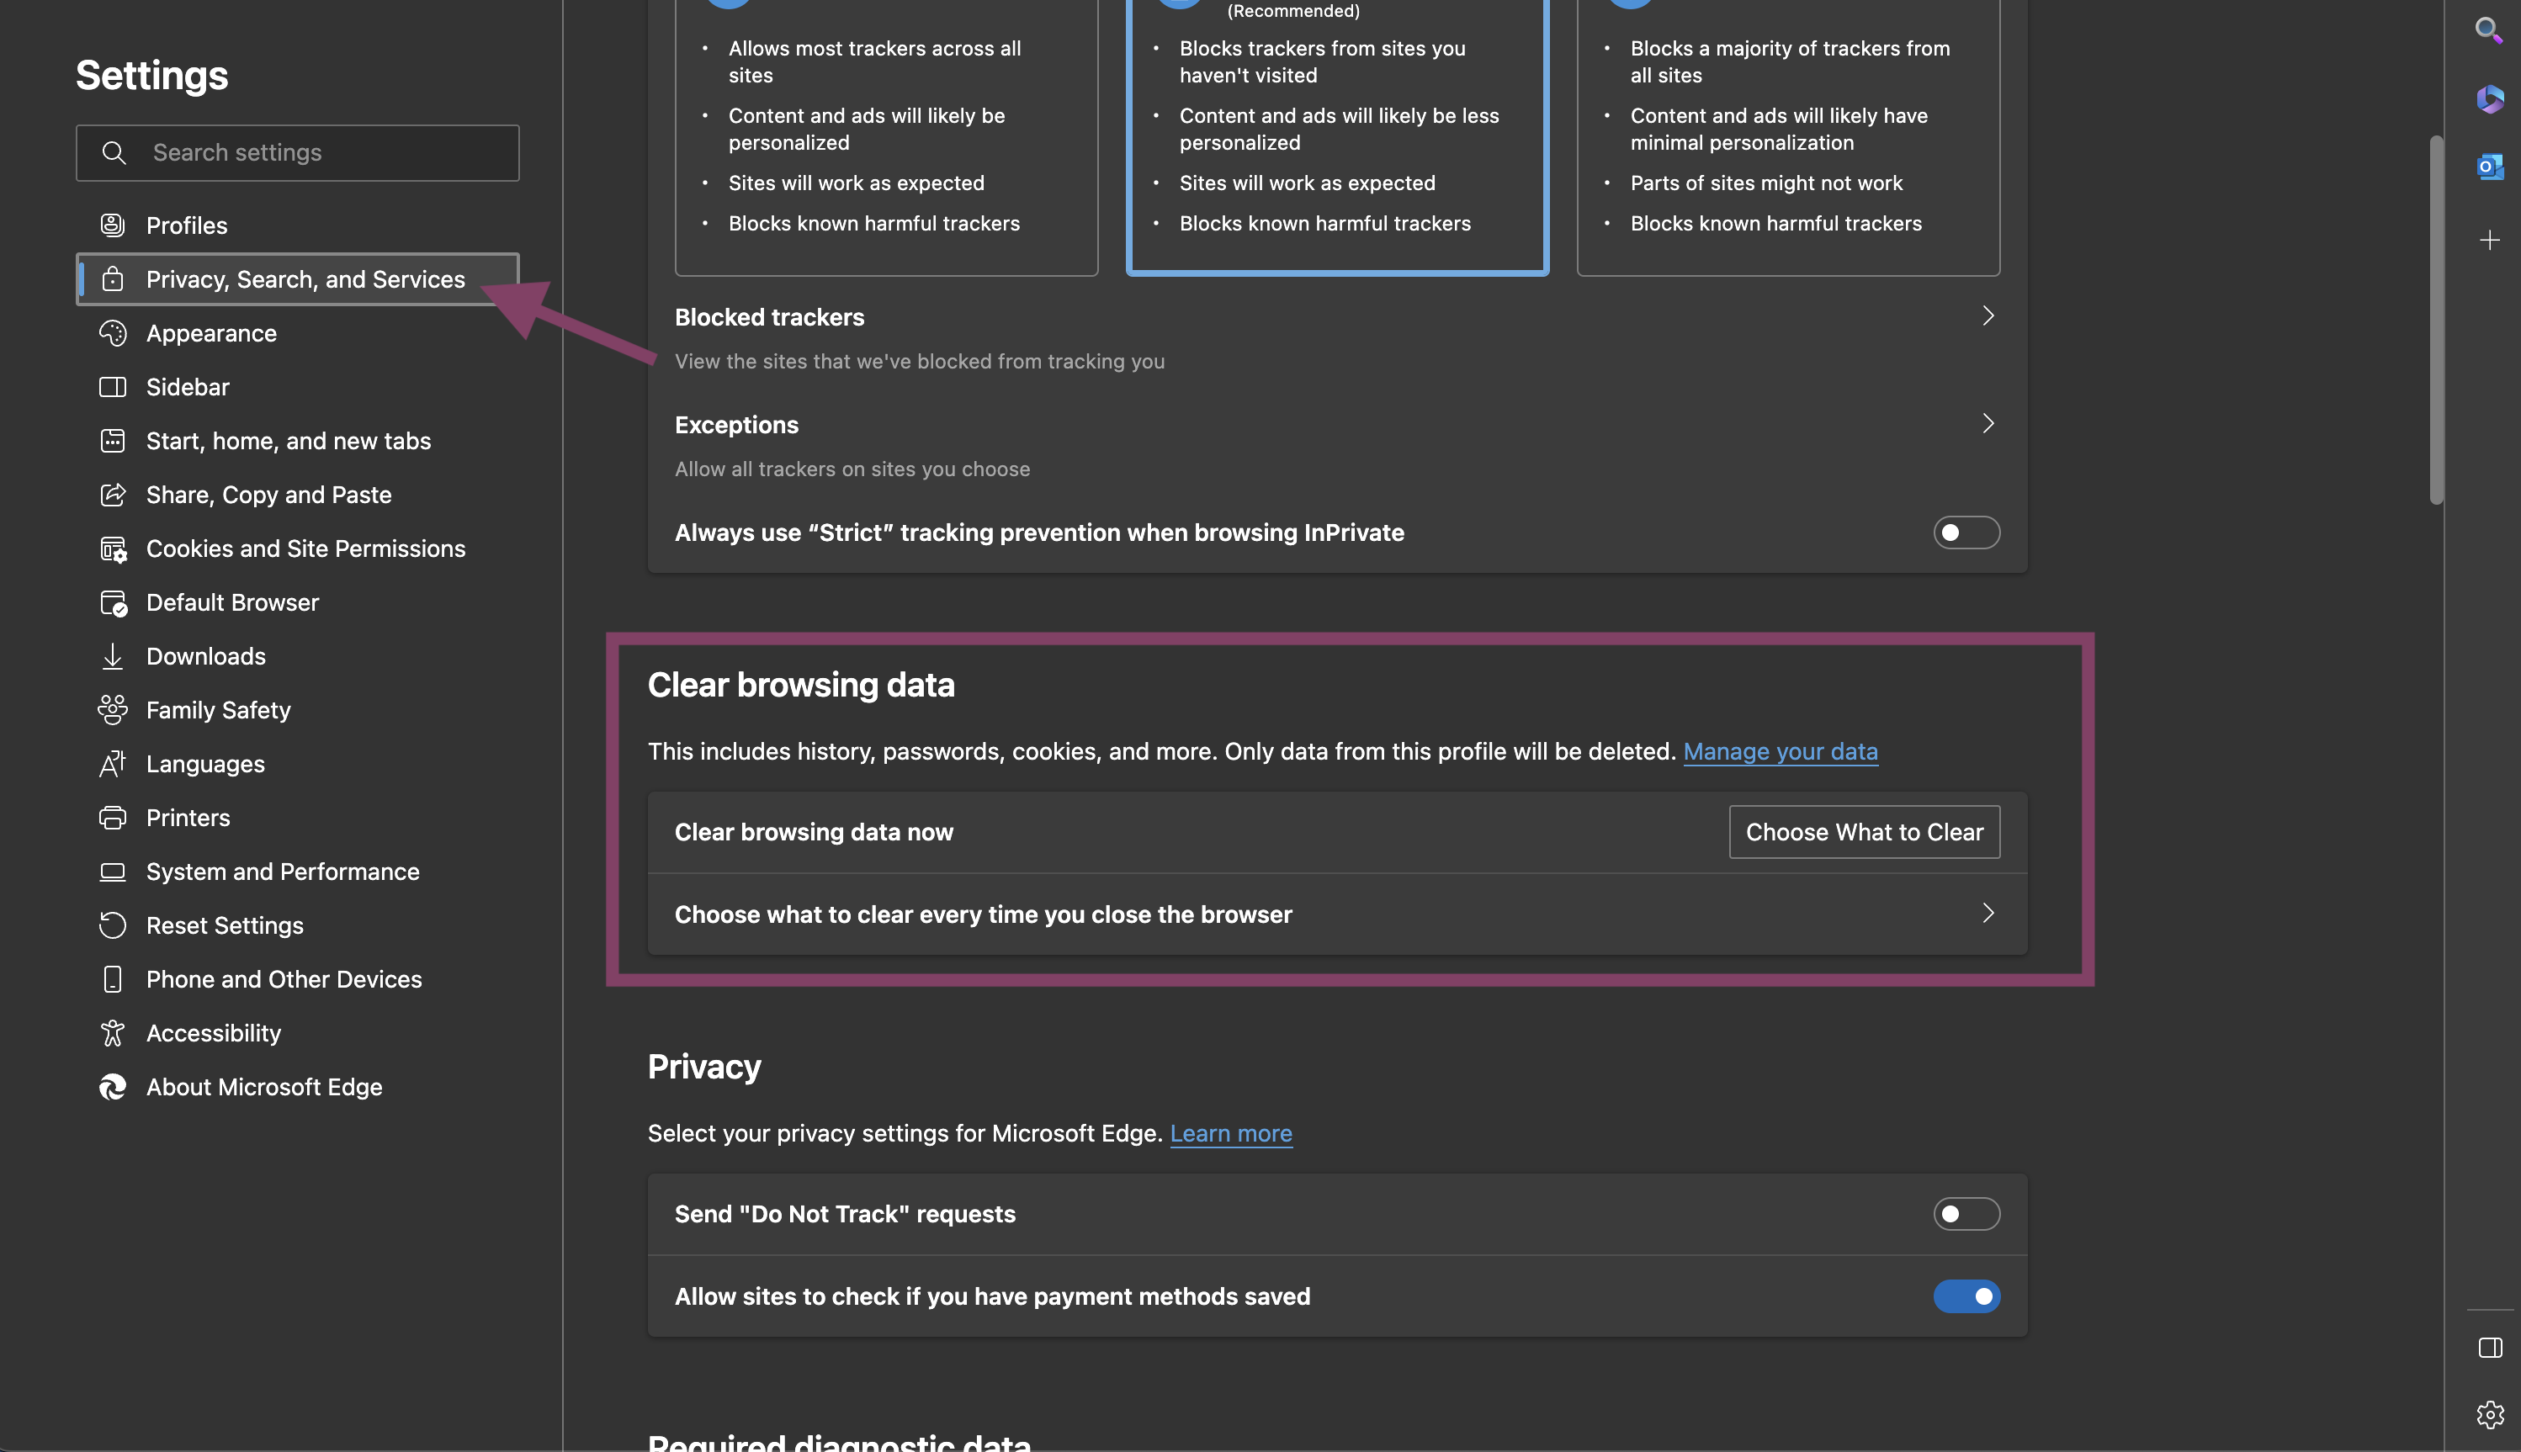Click the Microsoft Edge logo icon
Screen dimensions: 2521x1452
113,1087
